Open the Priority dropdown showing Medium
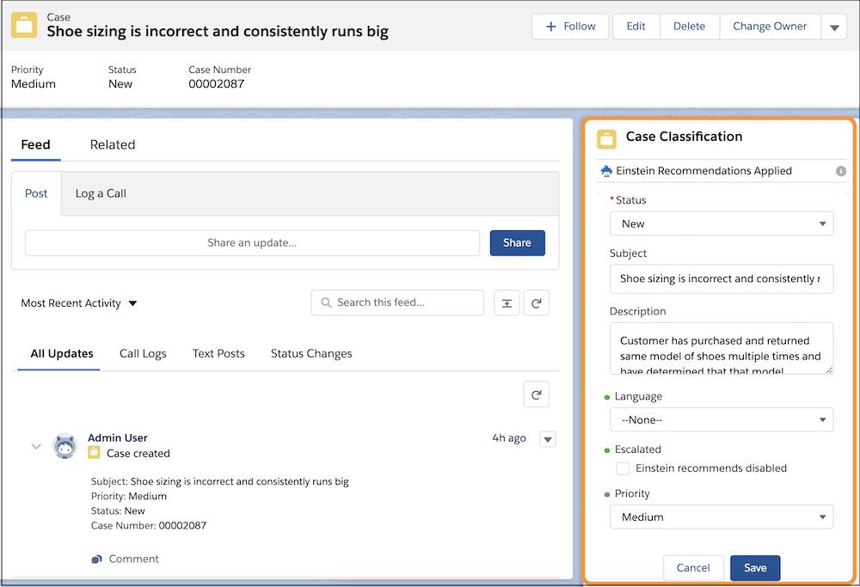 722,517
